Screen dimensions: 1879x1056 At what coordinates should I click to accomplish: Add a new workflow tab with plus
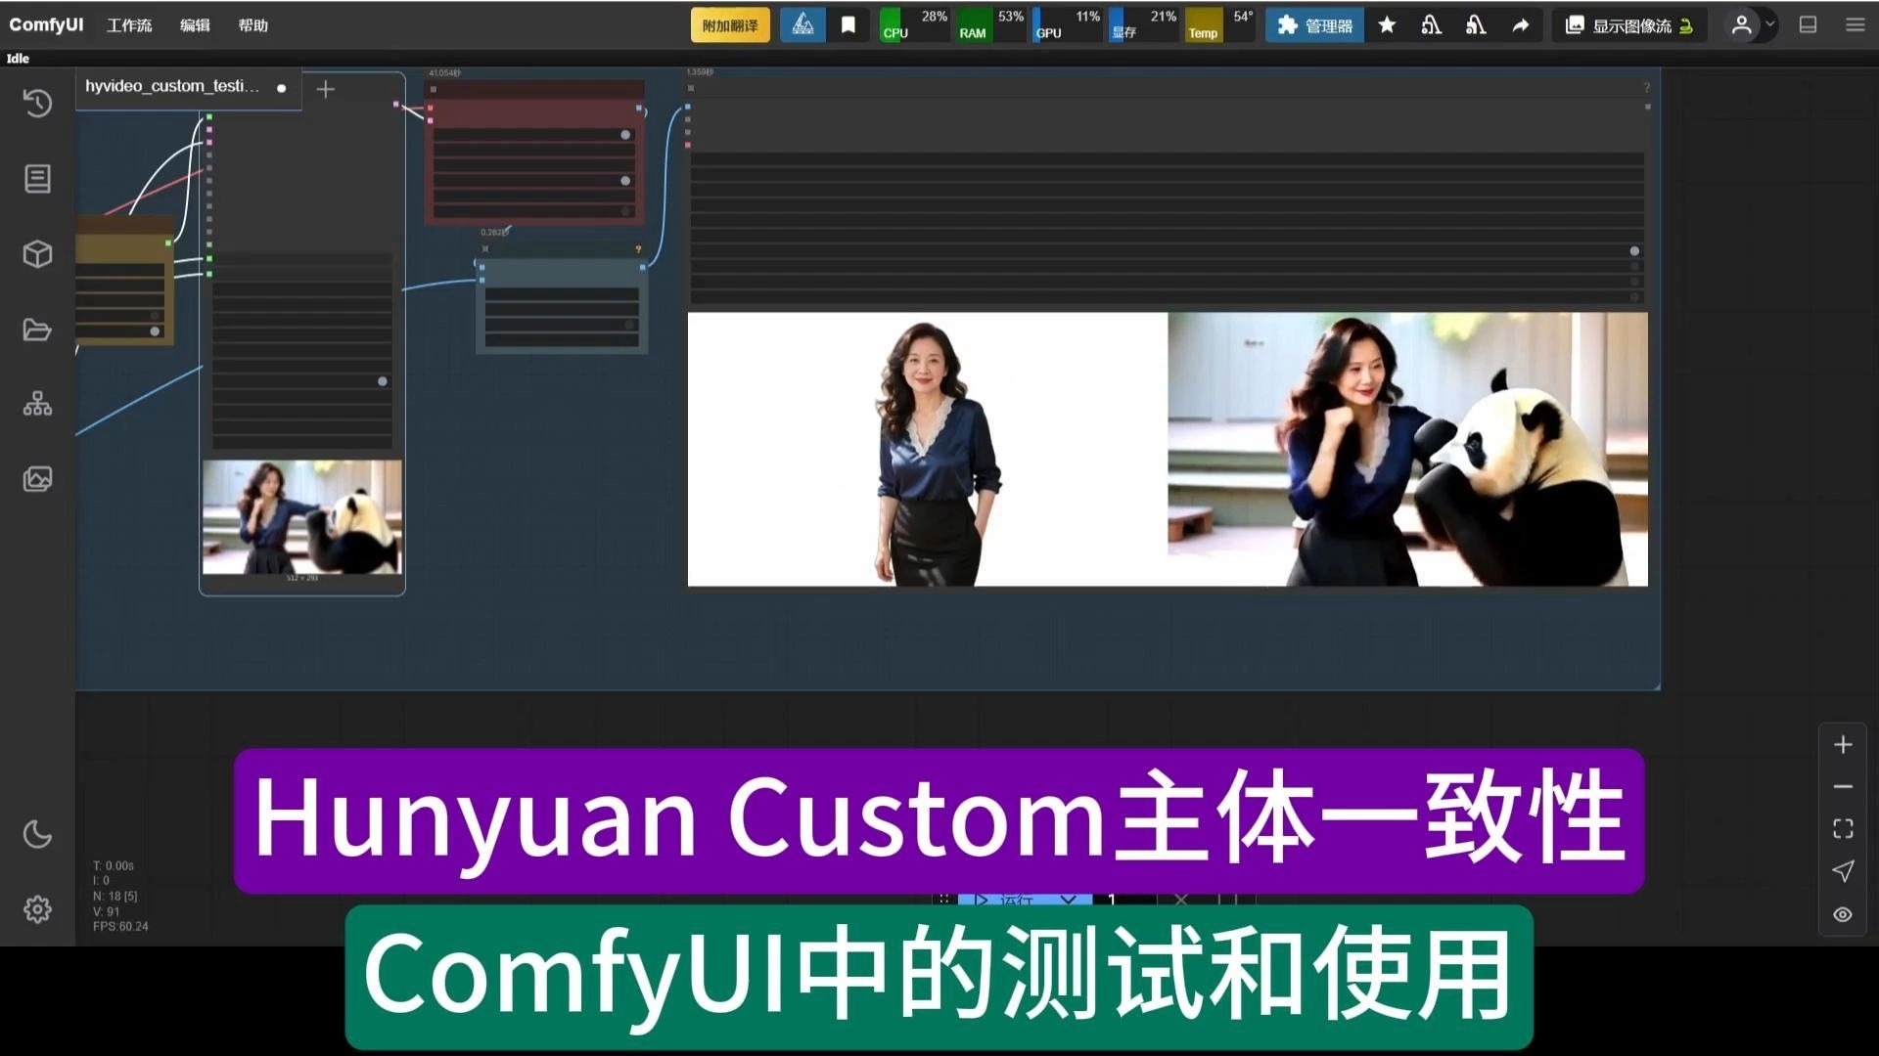tap(326, 89)
